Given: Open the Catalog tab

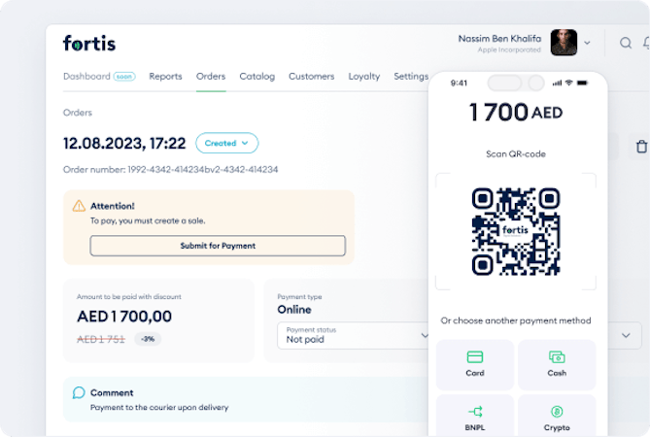Looking at the screenshot, I should (x=257, y=76).
